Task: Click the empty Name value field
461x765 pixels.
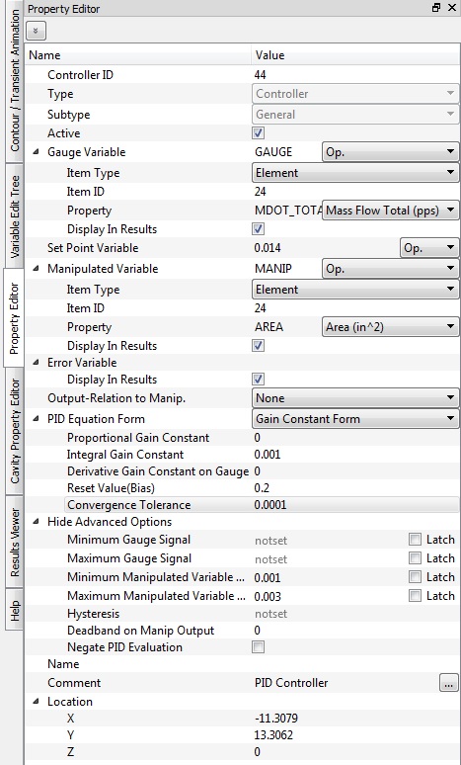Action: click(355, 663)
